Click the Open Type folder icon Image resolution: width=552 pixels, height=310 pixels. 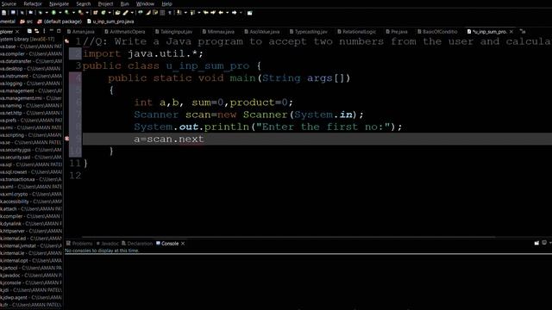click(x=117, y=13)
